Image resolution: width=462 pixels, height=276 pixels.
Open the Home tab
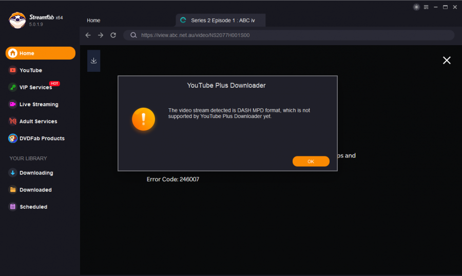click(x=93, y=21)
